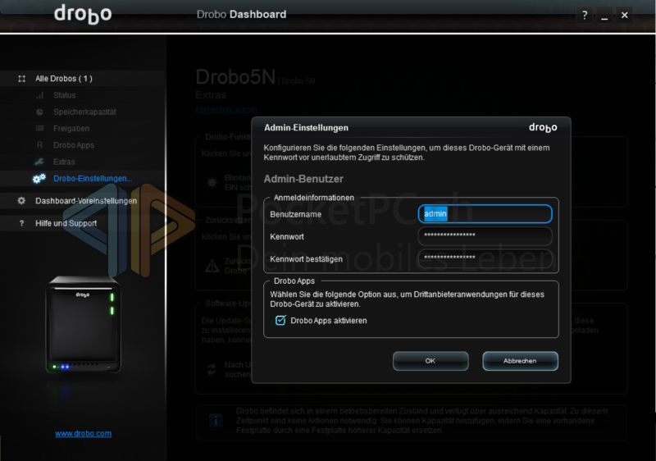Click the Drobo5N device title
The image size is (656, 461).
(x=235, y=77)
